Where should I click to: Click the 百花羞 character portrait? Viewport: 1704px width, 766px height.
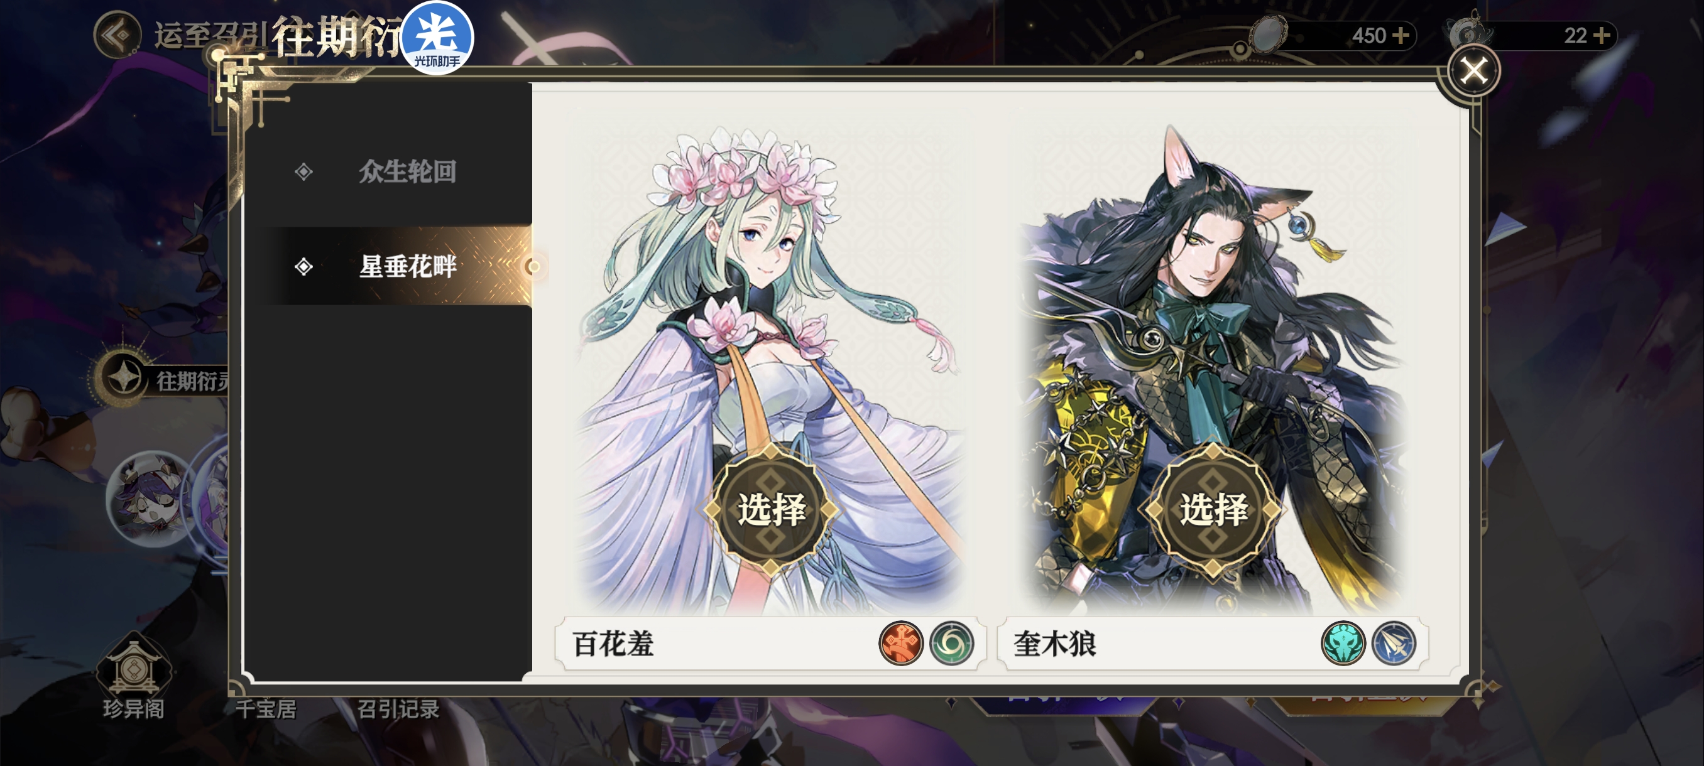click(772, 370)
